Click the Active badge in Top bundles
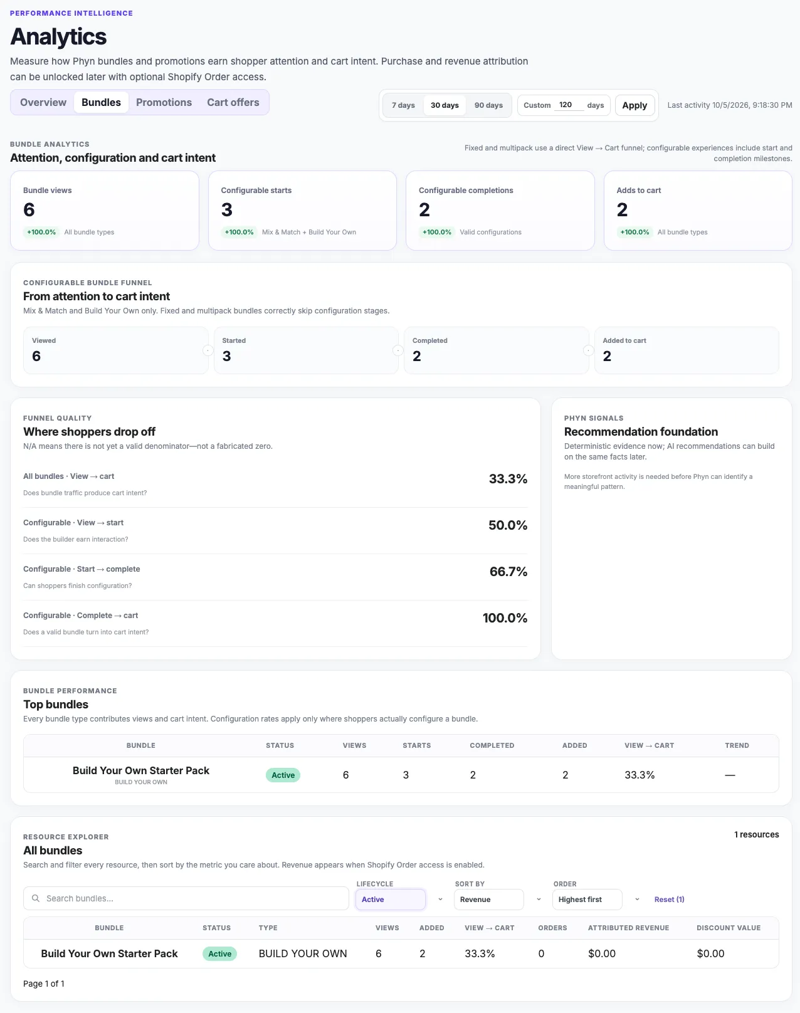 [283, 775]
